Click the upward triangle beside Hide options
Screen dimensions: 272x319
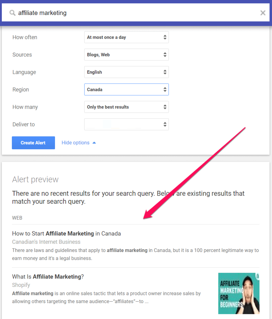tap(94, 143)
